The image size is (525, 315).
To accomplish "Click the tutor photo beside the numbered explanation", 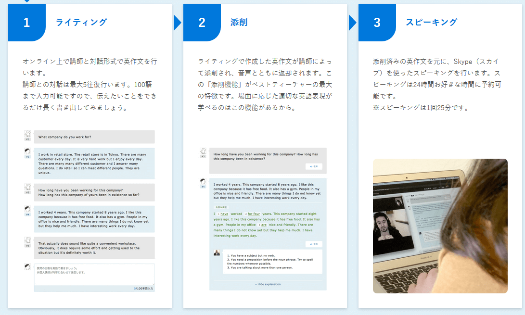I will click(217, 253).
